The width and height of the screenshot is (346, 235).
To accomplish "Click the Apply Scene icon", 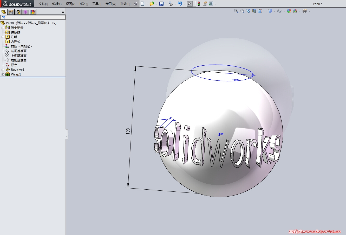I will [x=295, y=11].
